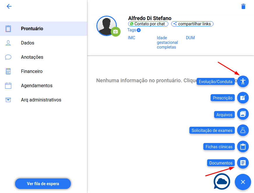Click the Fichas clínicas label
Screen dimensions: 254x193
219,146
